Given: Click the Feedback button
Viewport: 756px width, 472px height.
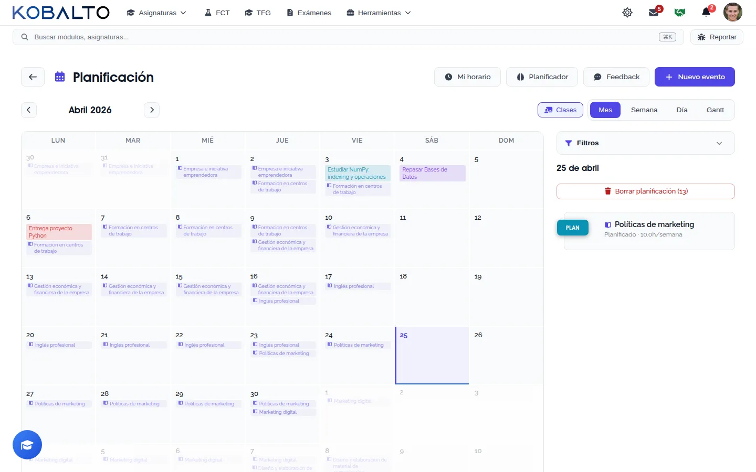Looking at the screenshot, I should point(616,77).
